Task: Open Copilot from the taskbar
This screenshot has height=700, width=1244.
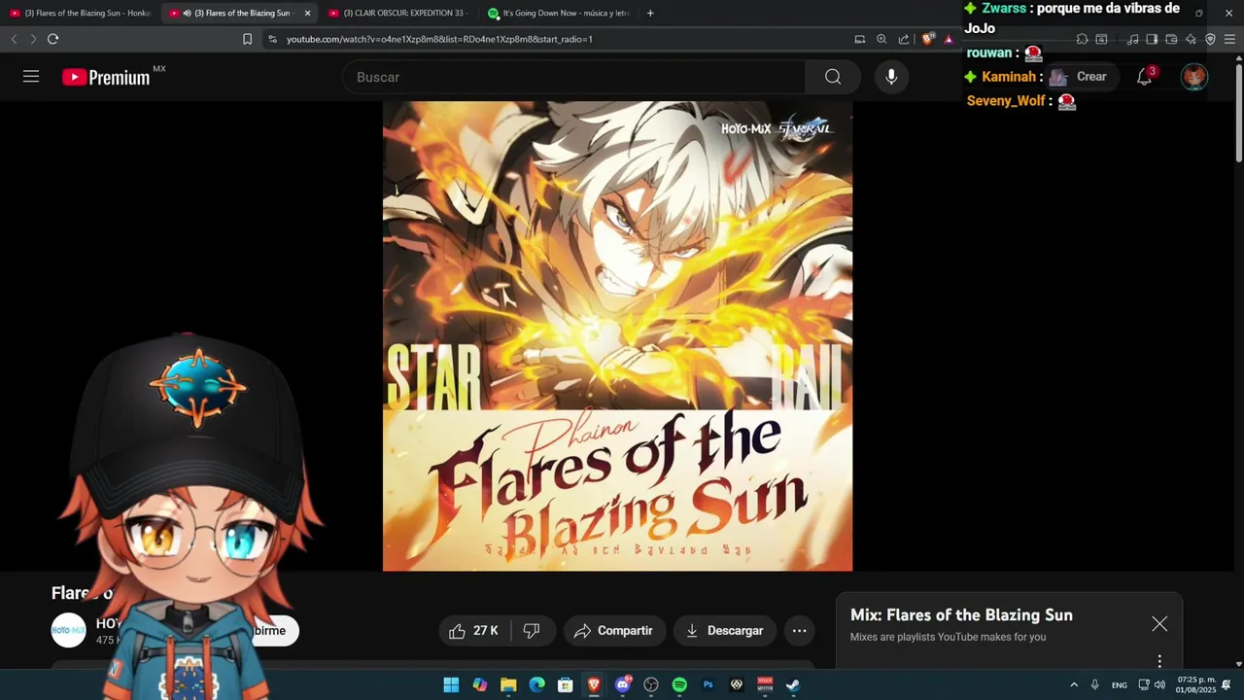Action: (479, 684)
